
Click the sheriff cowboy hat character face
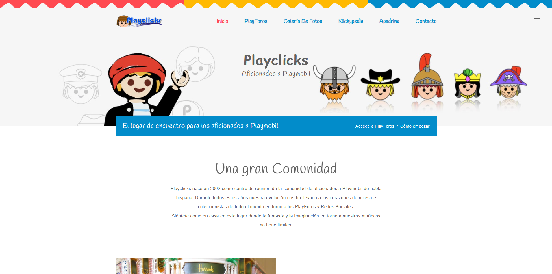tap(380, 84)
